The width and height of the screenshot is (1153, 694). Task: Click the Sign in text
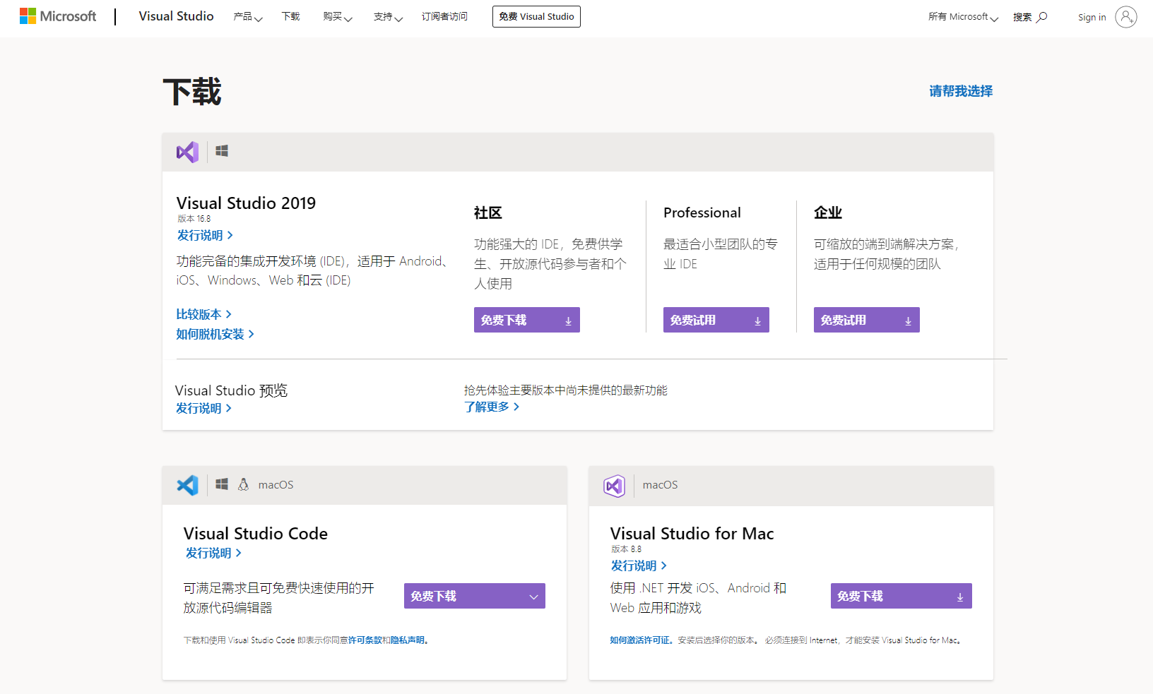[x=1092, y=17]
